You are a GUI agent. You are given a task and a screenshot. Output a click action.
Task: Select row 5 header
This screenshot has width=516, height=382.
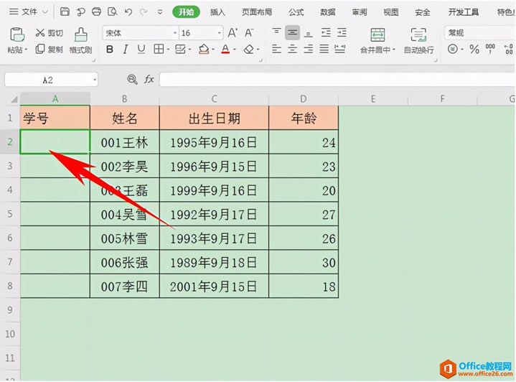[10, 214]
